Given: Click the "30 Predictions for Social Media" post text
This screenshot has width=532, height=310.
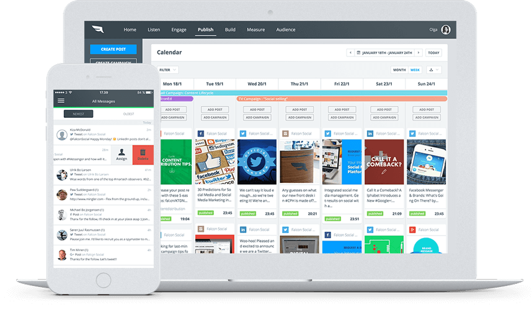Looking at the screenshot, I should point(215,195).
